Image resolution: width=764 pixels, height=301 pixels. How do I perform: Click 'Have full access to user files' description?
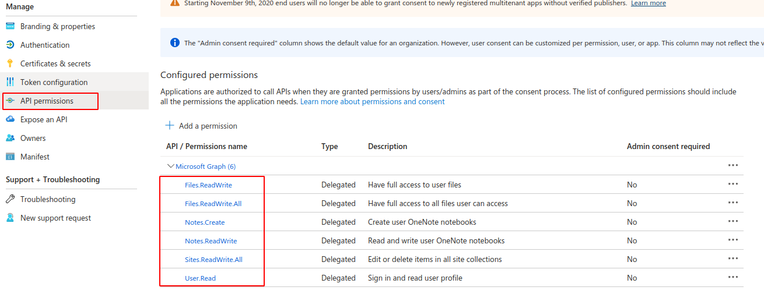(x=415, y=185)
